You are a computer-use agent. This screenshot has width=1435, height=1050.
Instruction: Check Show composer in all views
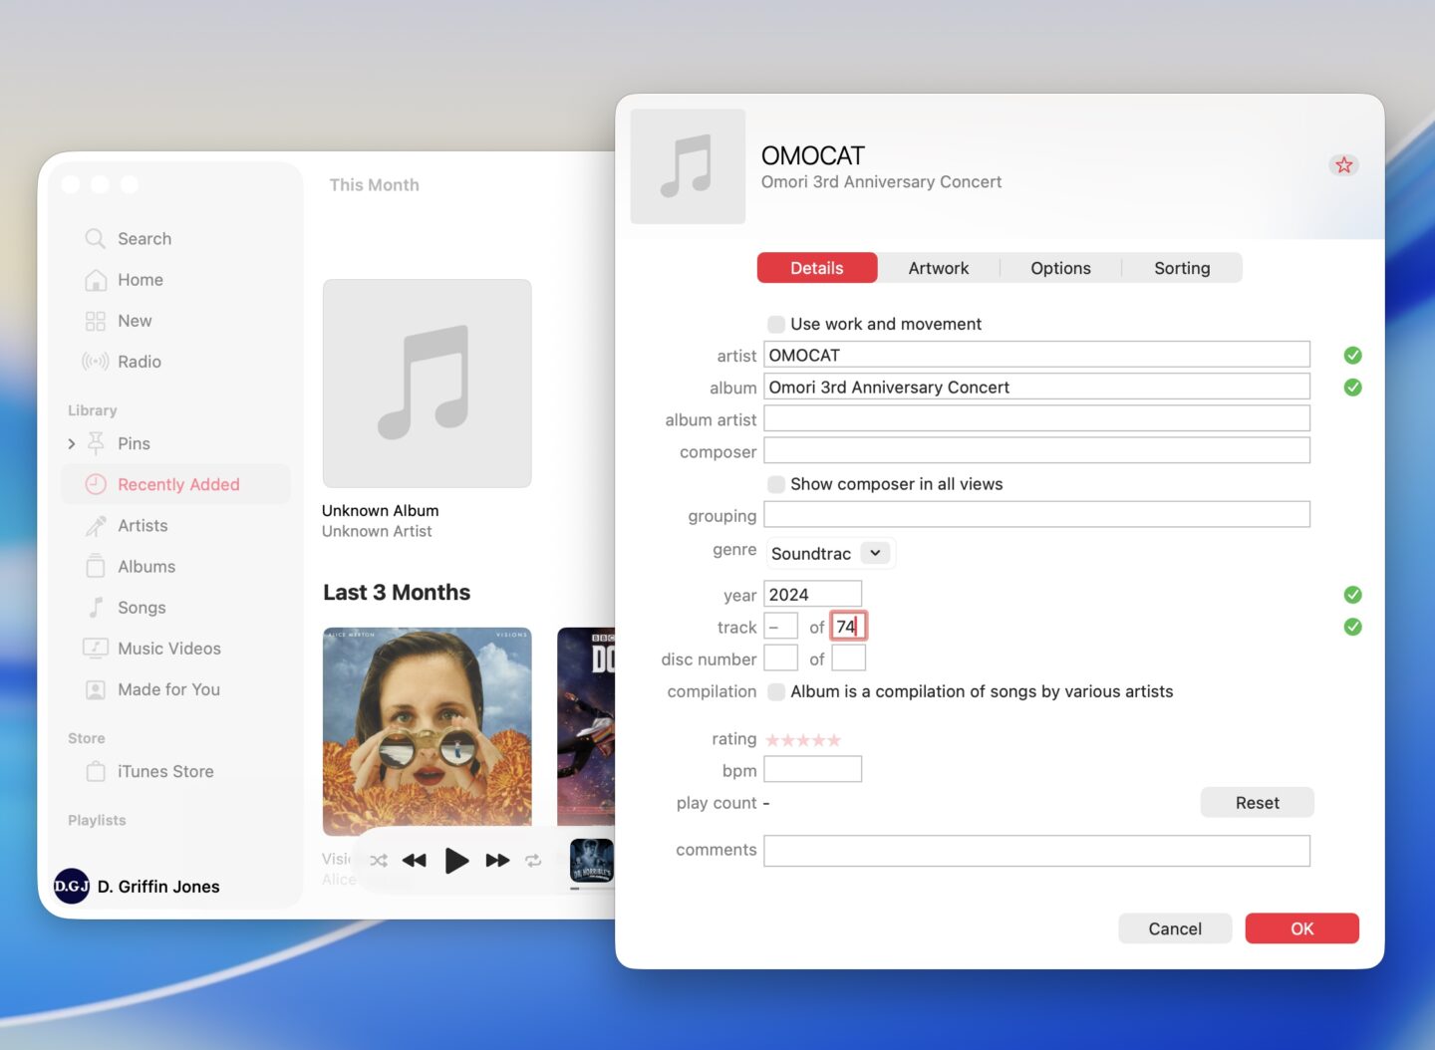coord(775,484)
